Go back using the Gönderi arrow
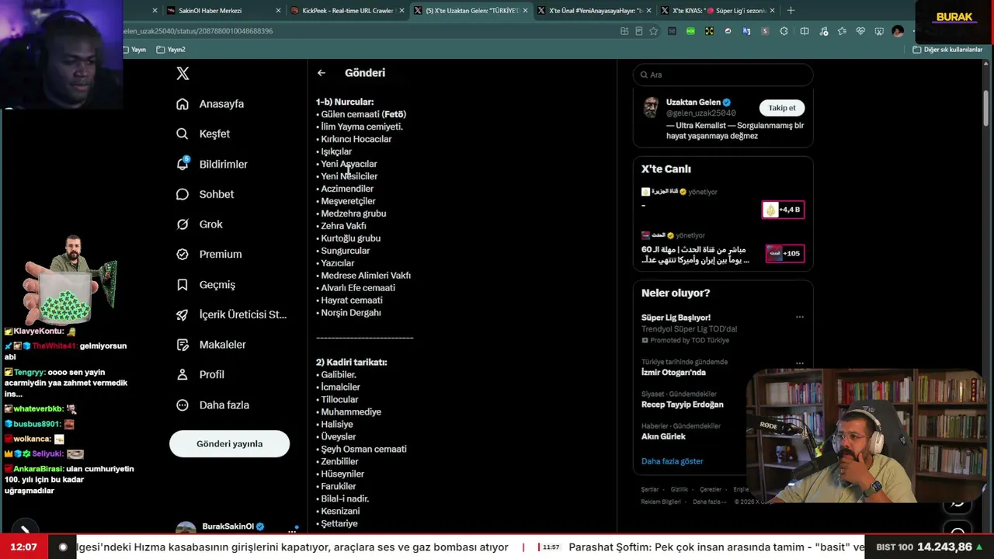This screenshot has height=559, width=994. pos(321,73)
